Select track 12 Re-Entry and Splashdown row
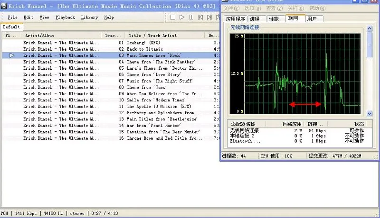Image resolution: width=380 pixels, height=218 pixels. pos(111,113)
